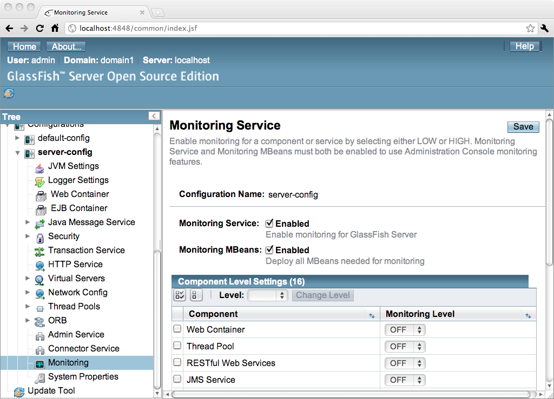The width and height of the screenshot is (554, 399).
Task: Click the Security padlock icon
Action: (39, 238)
